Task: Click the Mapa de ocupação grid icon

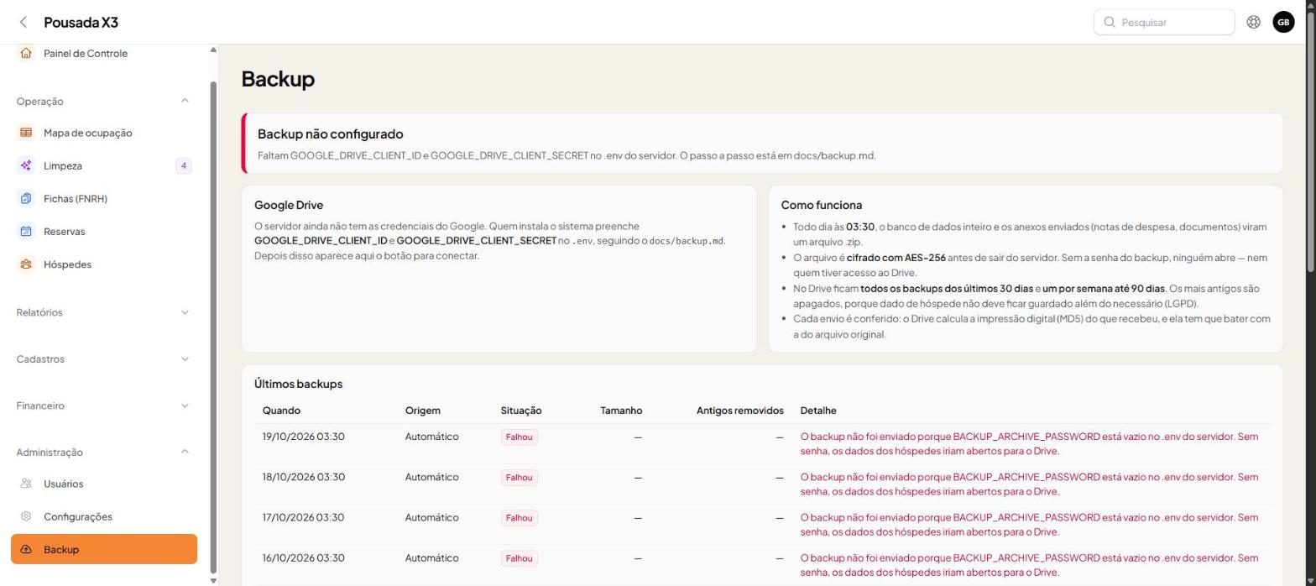Action: (x=26, y=133)
